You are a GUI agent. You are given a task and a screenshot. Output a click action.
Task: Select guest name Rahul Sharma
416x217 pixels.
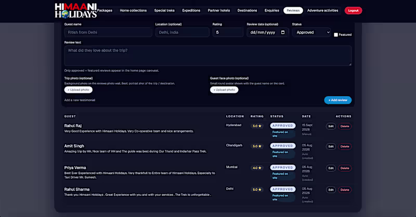pyautogui.click(x=77, y=189)
